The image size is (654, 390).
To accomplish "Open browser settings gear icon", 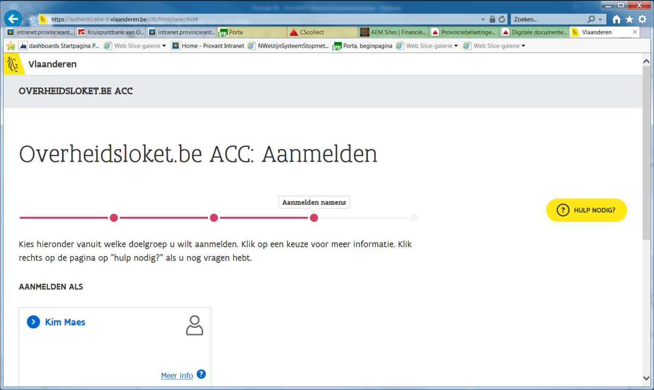I will (642, 19).
